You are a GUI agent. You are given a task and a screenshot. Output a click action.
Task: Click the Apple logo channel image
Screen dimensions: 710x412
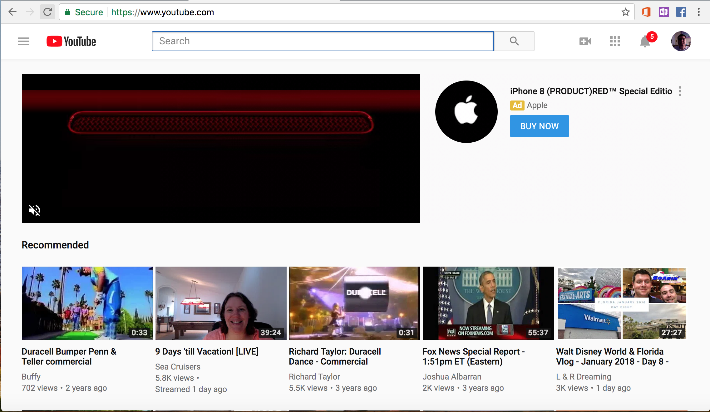[466, 112]
